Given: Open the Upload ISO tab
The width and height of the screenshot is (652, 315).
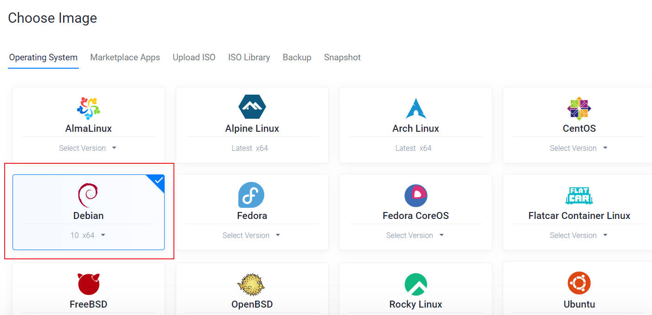Looking at the screenshot, I should point(194,58).
